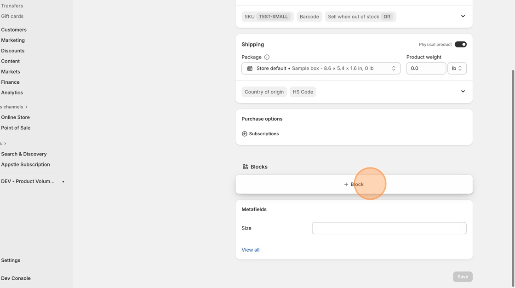Click the Package info icon
The height and width of the screenshot is (288, 515).
267,57
